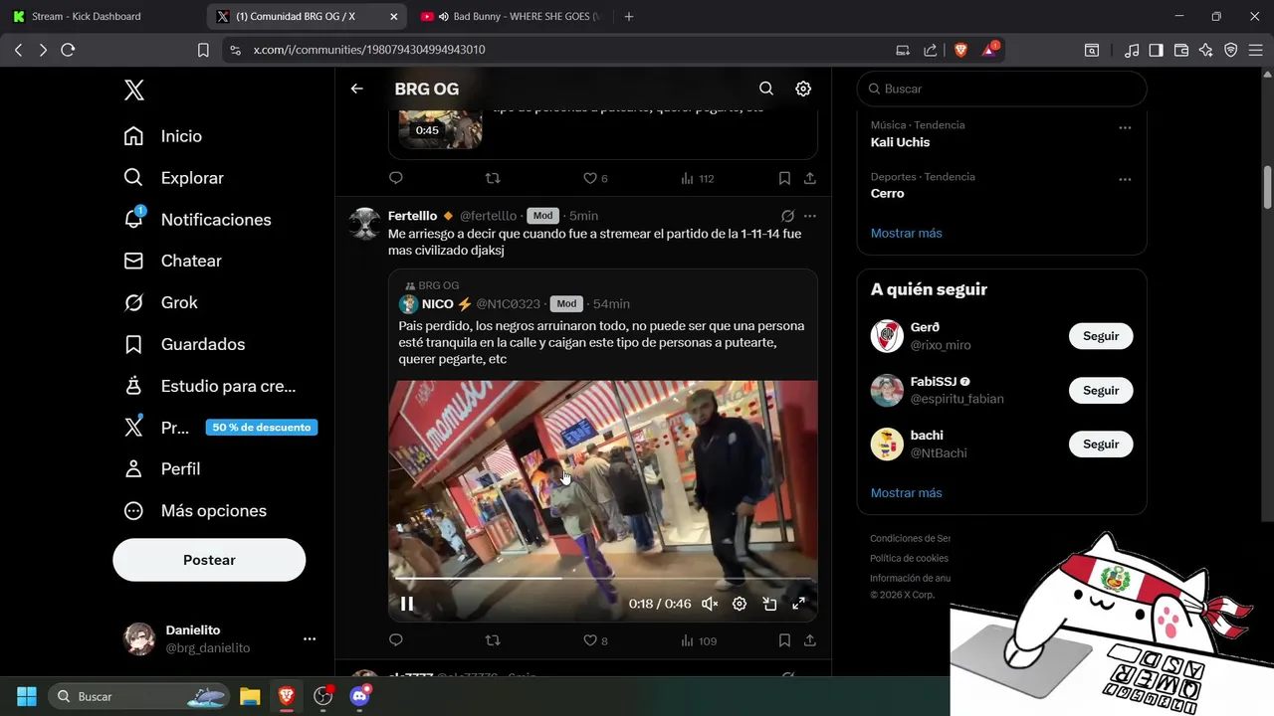1274x716 pixels.
Task: Open the Kali Uchis trend
Action: pyautogui.click(x=900, y=142)
